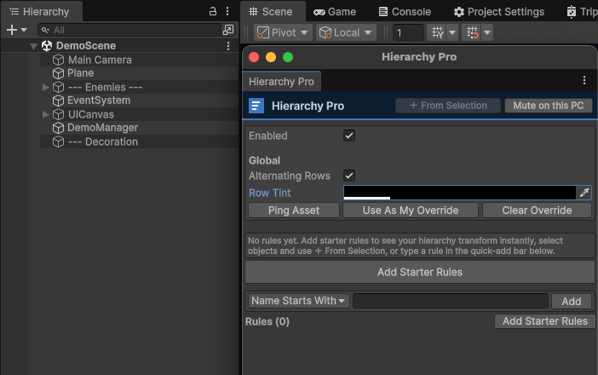598x375 pixels.
Task: Toggle the snap increment icon
Action: coord(472,32)
